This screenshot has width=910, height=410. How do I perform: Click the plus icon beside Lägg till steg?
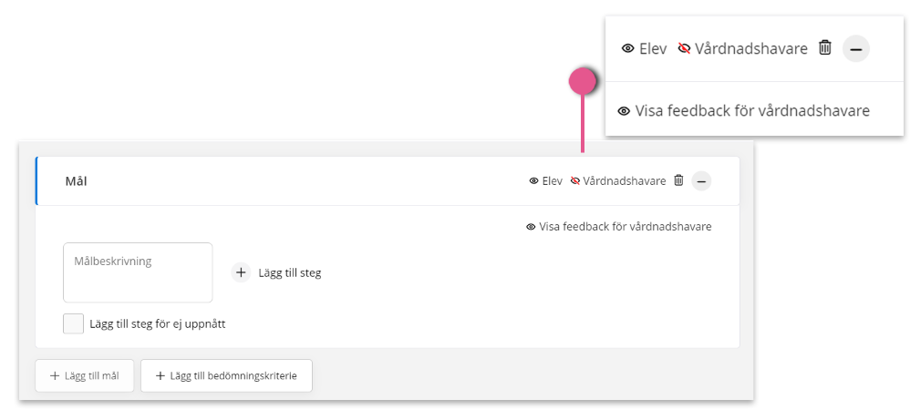pos(242,272)
